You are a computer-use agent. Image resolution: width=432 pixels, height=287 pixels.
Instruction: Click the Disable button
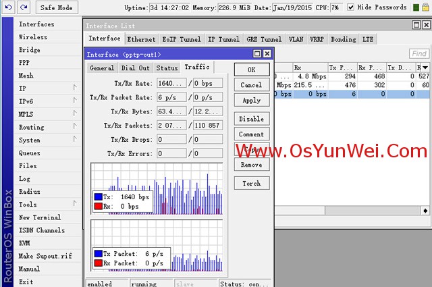pos(251,119)
